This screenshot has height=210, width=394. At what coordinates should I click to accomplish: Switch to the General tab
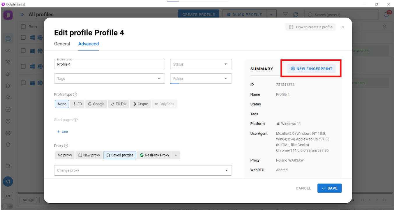click(62, 44)
